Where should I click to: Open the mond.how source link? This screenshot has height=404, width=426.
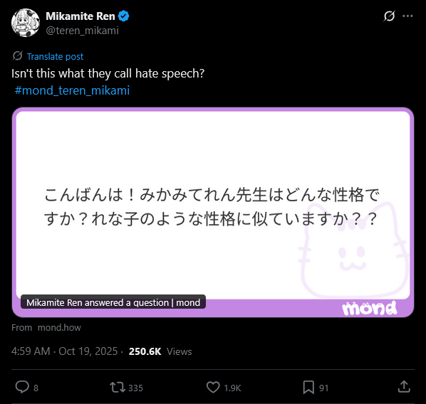click(59, 327)
